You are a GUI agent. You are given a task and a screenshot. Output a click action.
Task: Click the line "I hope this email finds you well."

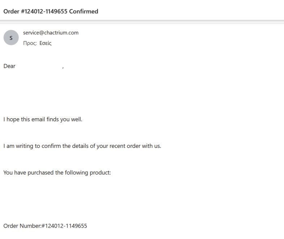[x=43, y=120]
